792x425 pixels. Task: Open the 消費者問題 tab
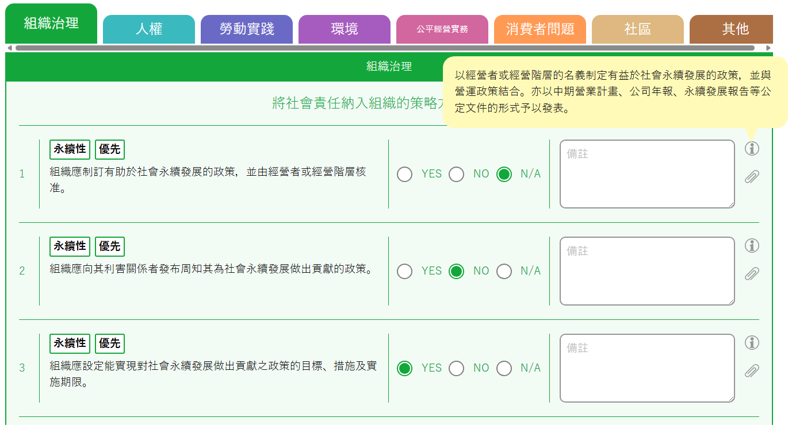click(540, 29)
